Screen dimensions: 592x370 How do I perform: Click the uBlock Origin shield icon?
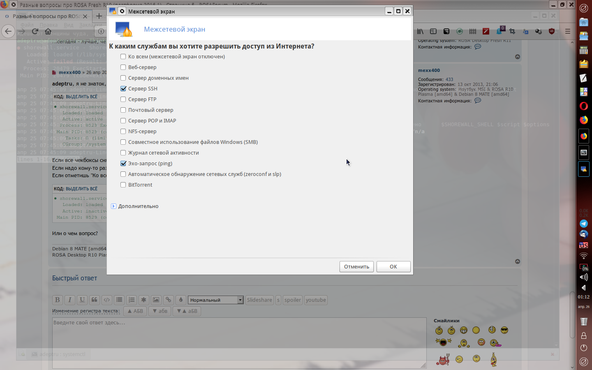pos(552,31)
